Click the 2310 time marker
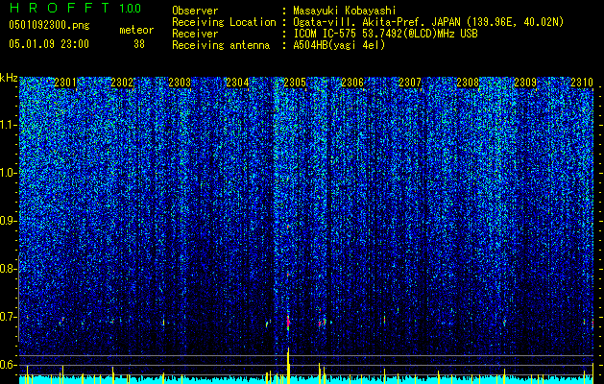This screenshot has width=604, height=384. [583, 82]
